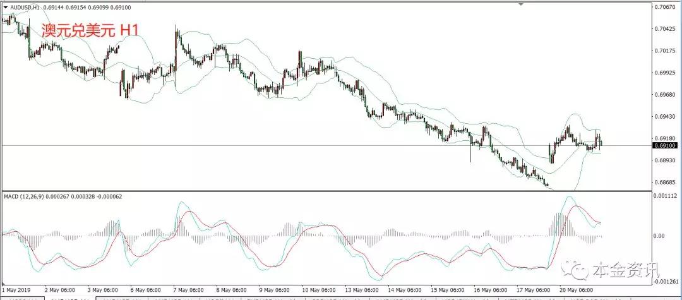Click the chart shift triangle marker at top

click(520, 4)
